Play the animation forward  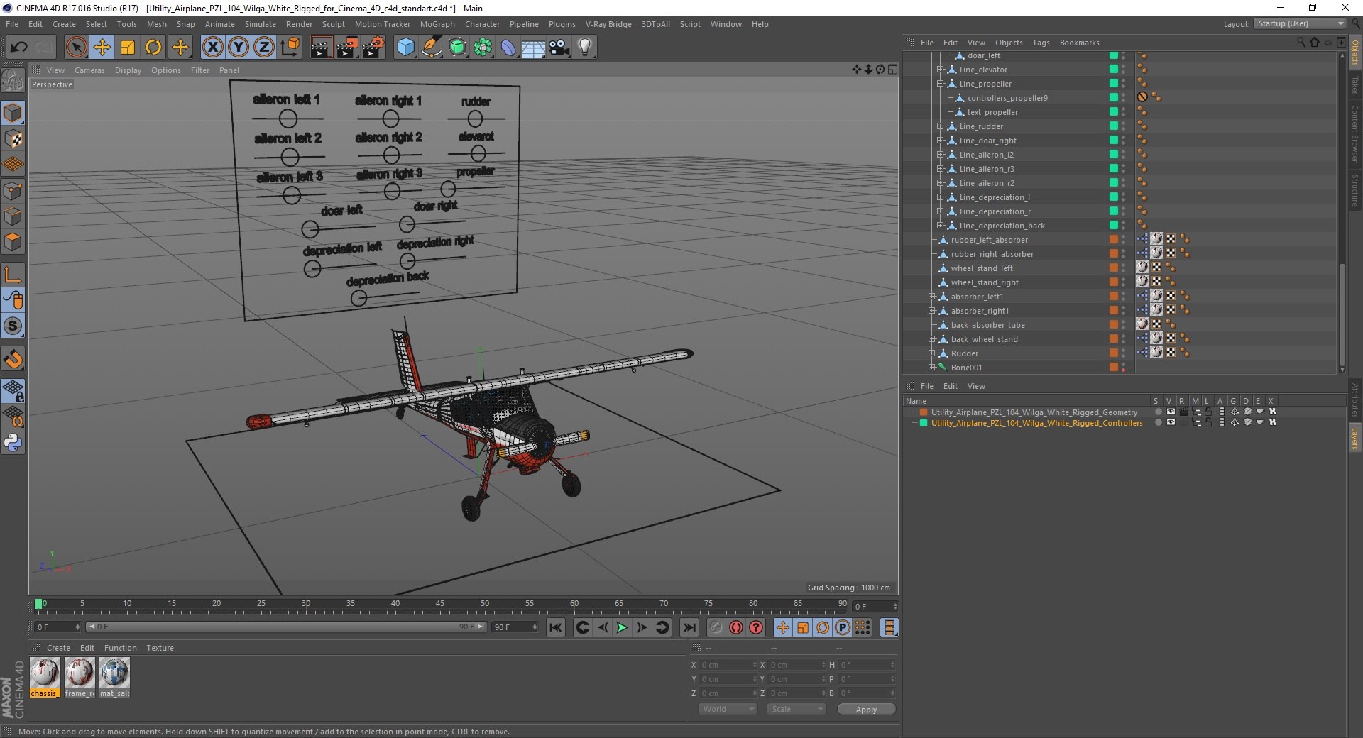tap(622, 627)
